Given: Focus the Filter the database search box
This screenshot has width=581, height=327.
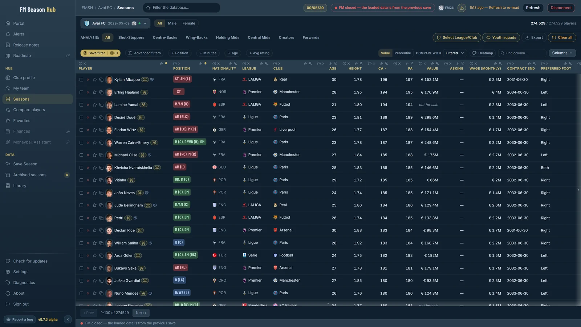Looking at the screenshot, I should pos(182,8).
